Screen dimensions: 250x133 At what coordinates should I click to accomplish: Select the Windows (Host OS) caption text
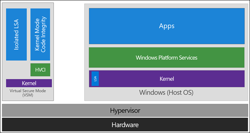tap(166, 92)
